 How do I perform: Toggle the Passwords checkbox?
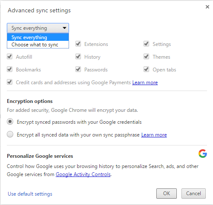click(78, 69)
